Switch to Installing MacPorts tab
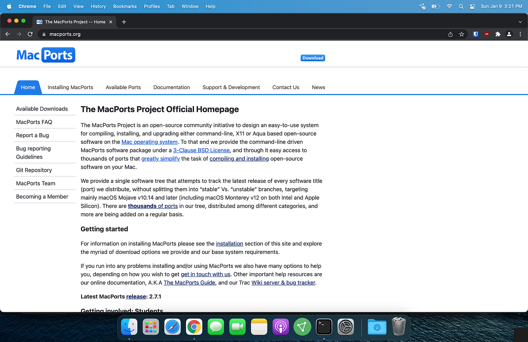Image resolution: width=528 pixels, height=342 pixels. (x=70, y=87)
